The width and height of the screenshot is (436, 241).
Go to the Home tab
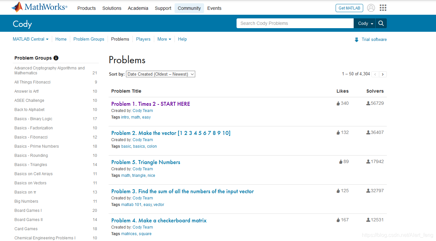pos(61,39)
